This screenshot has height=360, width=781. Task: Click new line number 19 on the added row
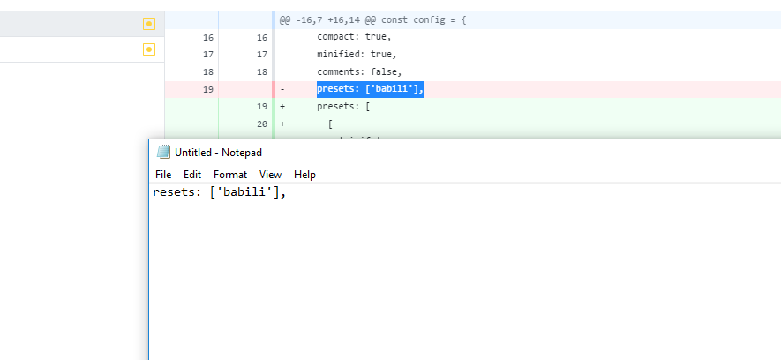point(262,107)
